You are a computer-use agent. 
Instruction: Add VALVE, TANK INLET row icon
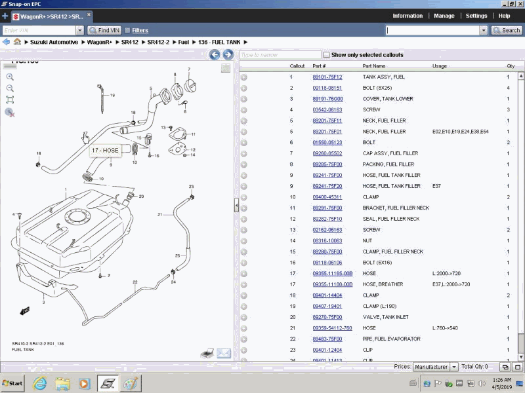[243, 318]
